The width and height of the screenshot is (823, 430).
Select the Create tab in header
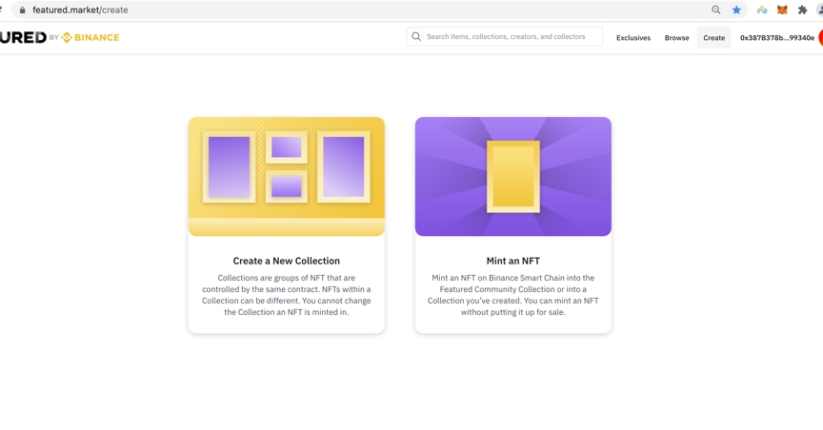pyautogui.click(x=713, y=38)
